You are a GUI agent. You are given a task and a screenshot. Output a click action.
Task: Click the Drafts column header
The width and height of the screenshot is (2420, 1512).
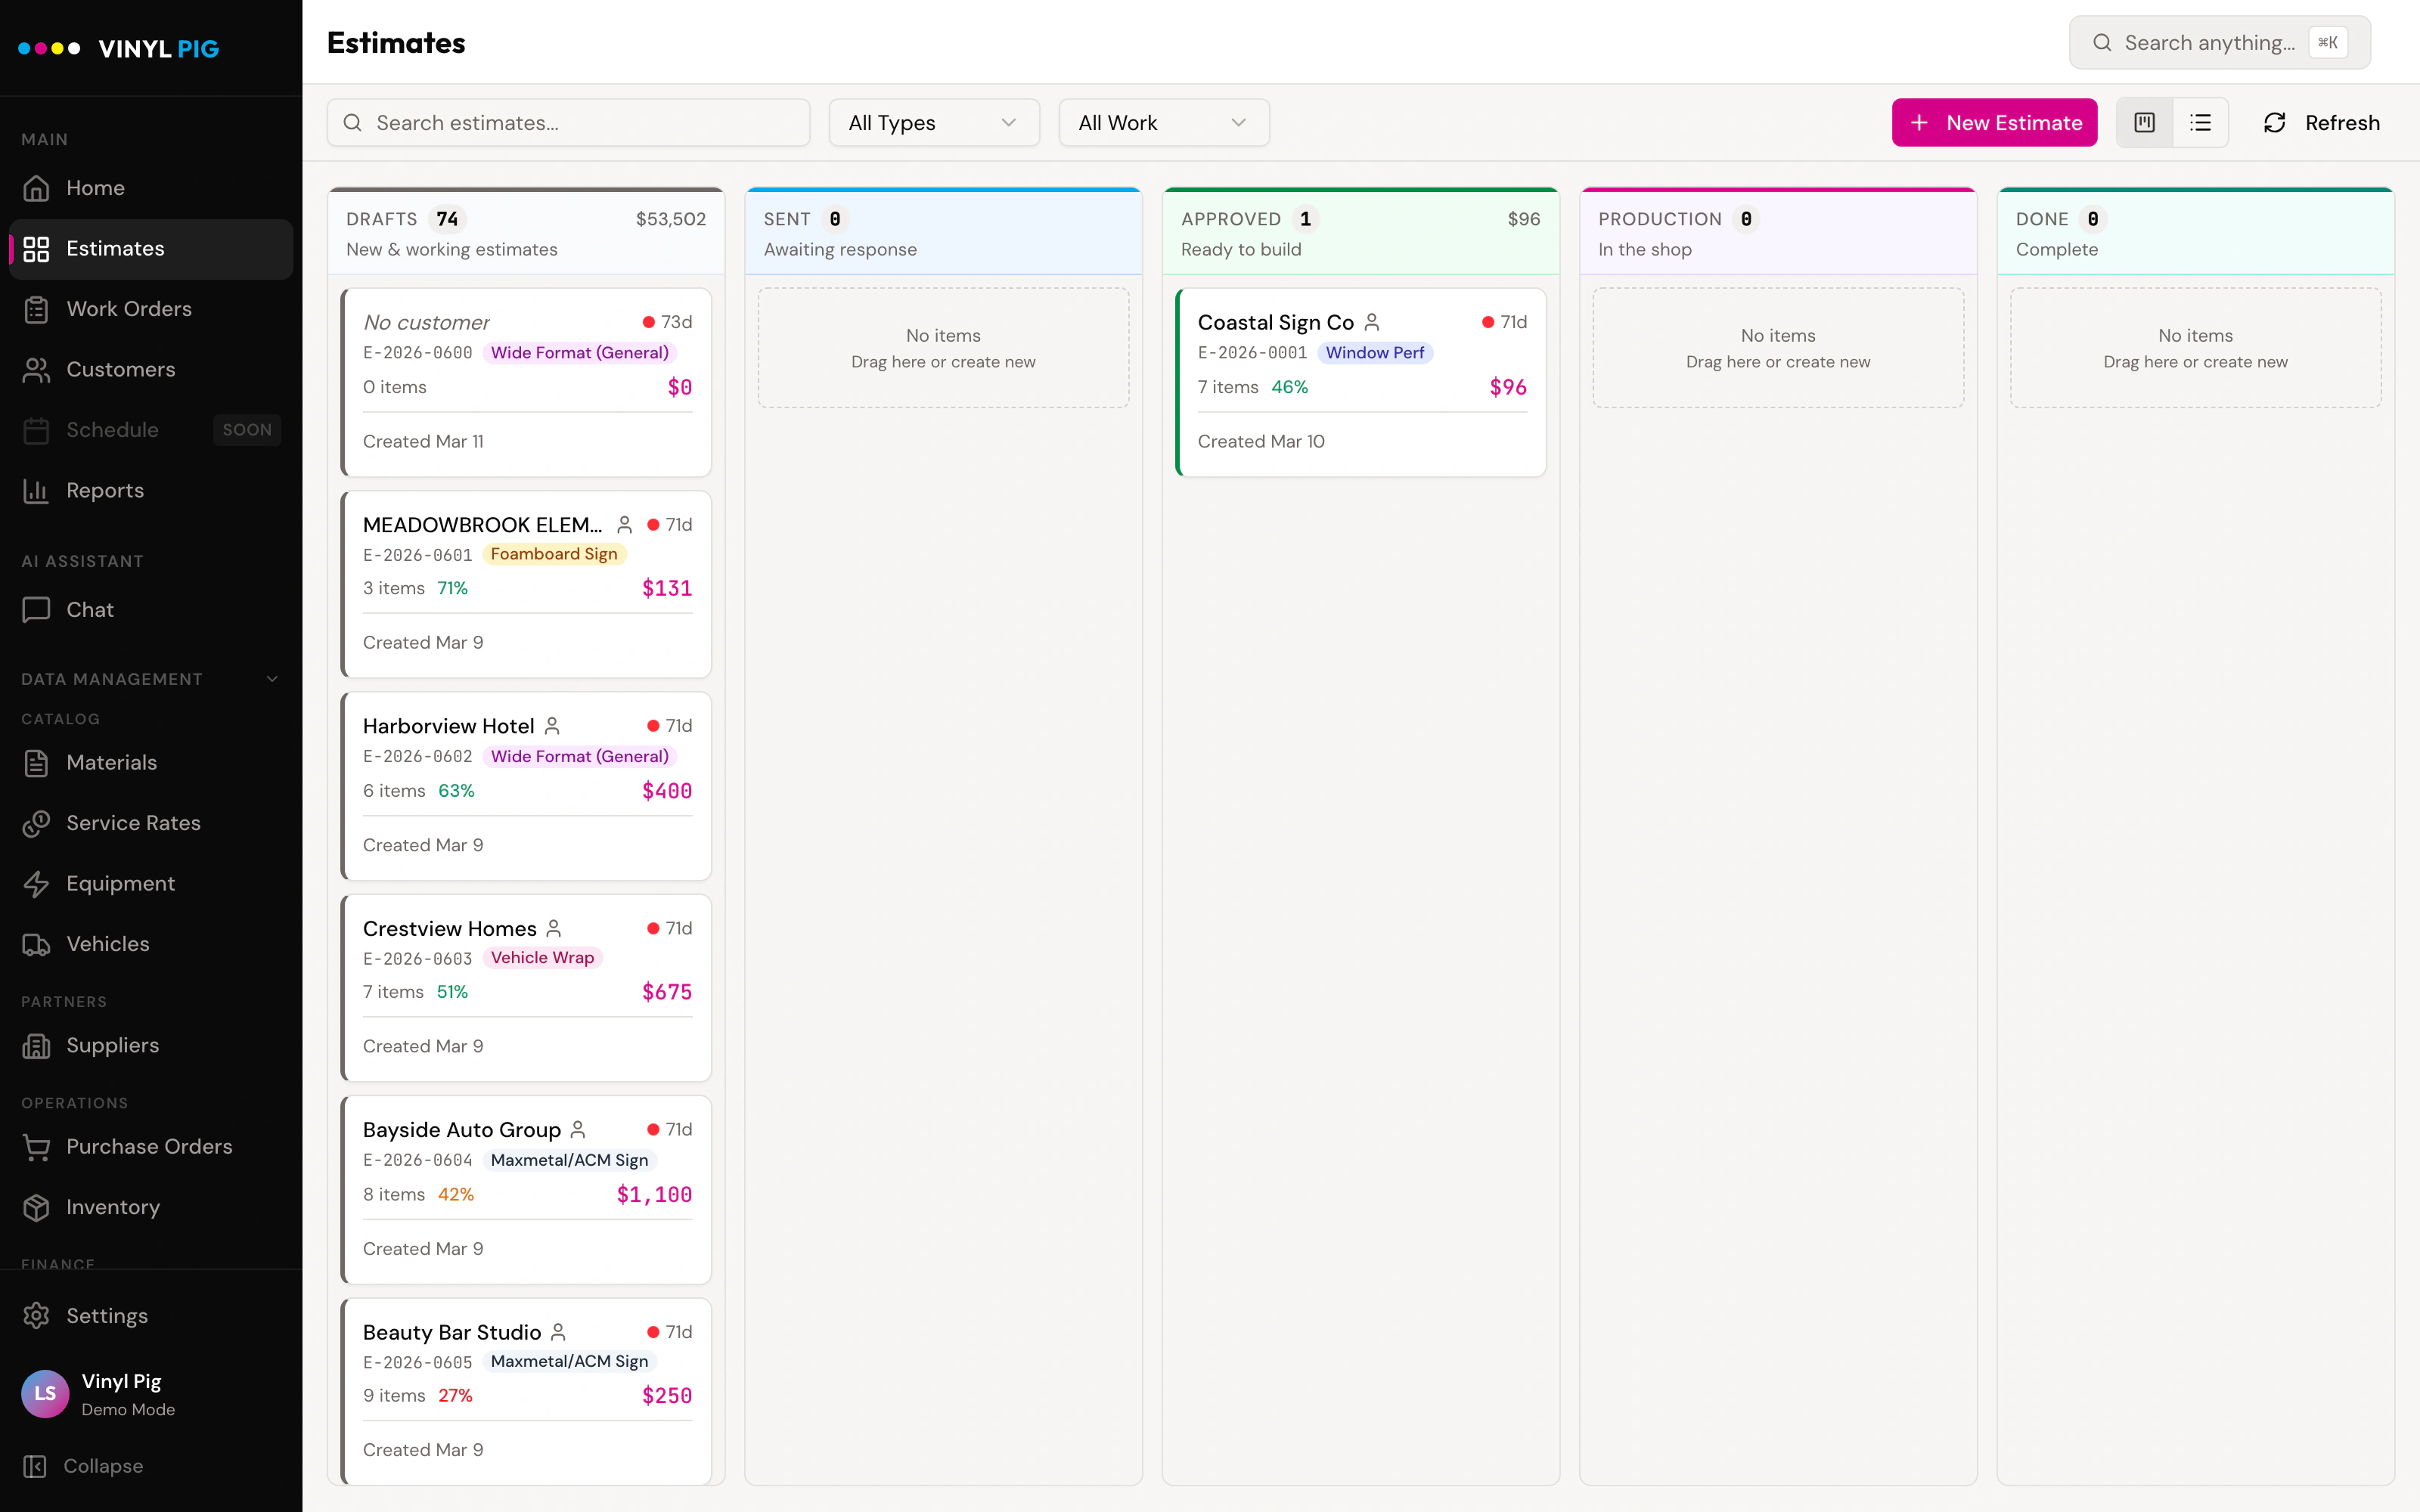[526, 232]
